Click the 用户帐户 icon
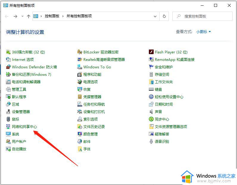Image resolution: width=237 pixels, height=185 pixels. [x=8, y=141]
